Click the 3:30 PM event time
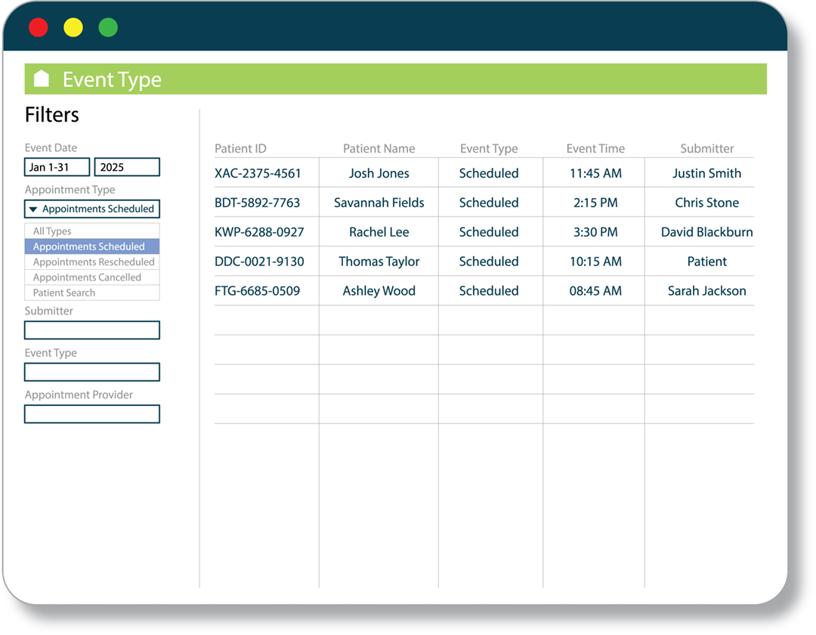 (x=595, y=232)
